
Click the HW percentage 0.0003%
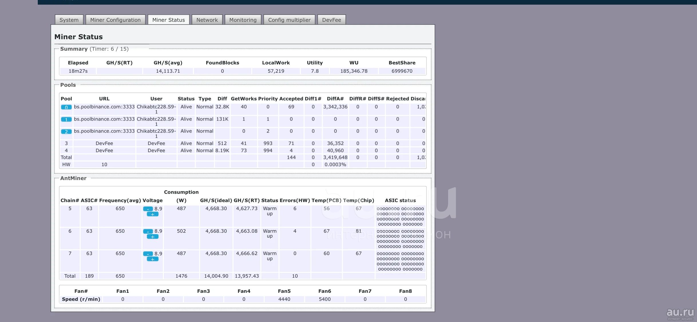335,165
